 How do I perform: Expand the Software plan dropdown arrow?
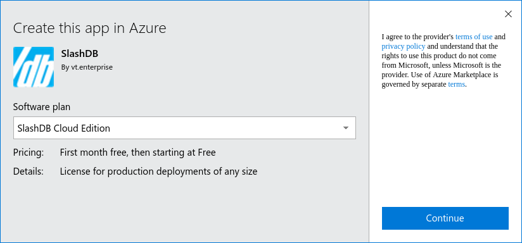[346, 128]
